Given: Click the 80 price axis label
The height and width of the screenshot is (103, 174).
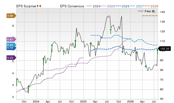Looking at the screenshot, I should 161,70.
